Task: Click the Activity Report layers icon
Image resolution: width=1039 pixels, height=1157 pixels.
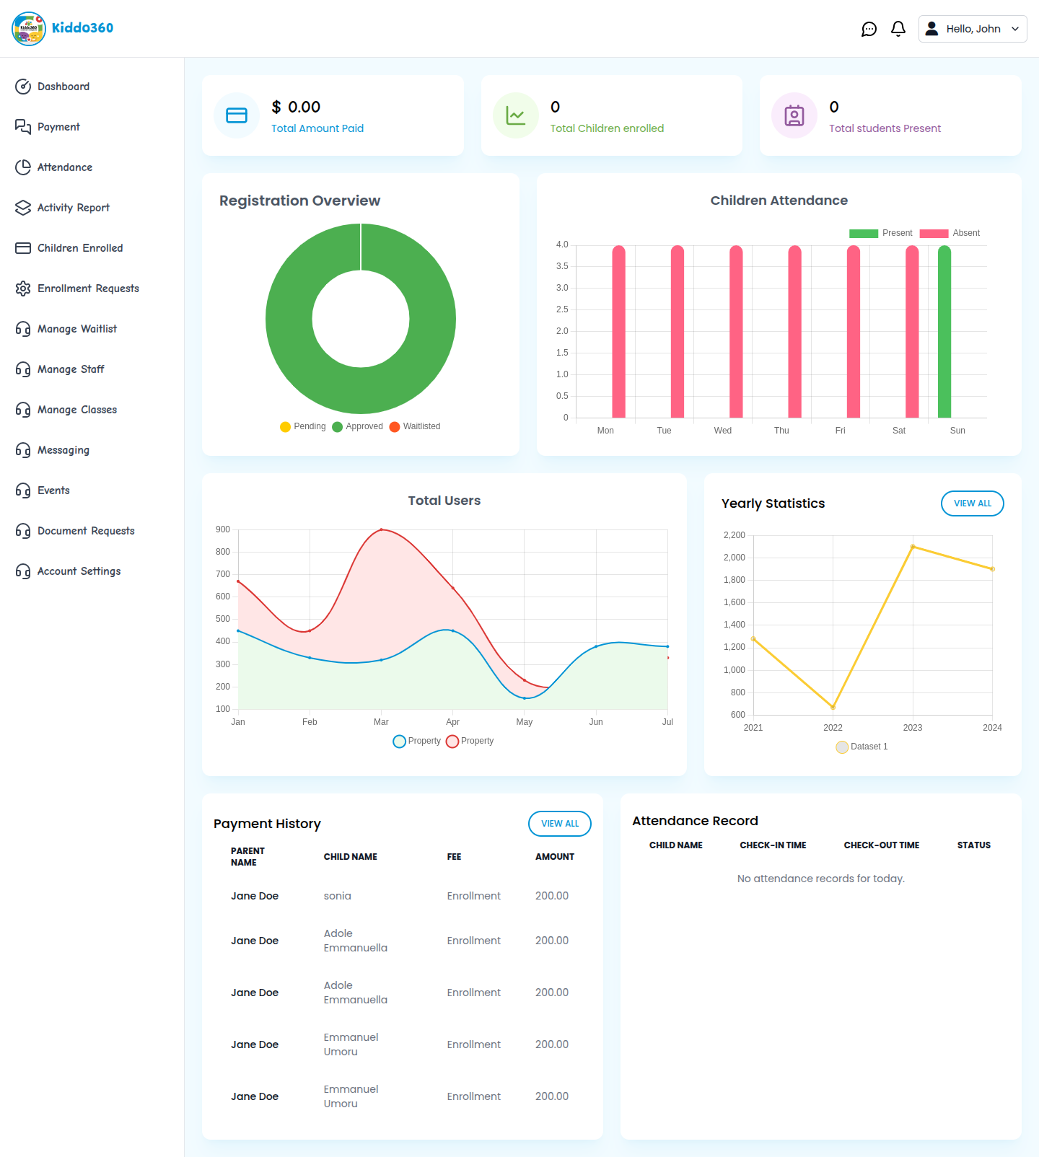Action: tap(23, 208)
